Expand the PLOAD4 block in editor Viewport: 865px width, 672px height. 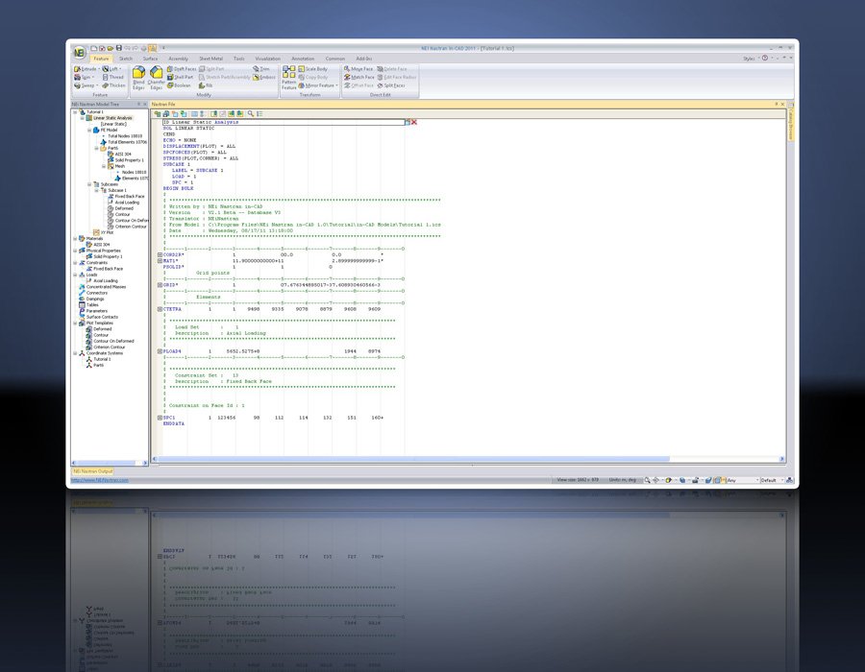pyautogui.click(x=160, y=350)
